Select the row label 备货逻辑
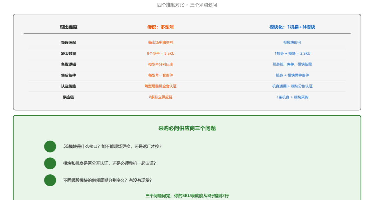The height and width of the screenshot is (200, 374). pyautogui.click(x=68, y=64)
